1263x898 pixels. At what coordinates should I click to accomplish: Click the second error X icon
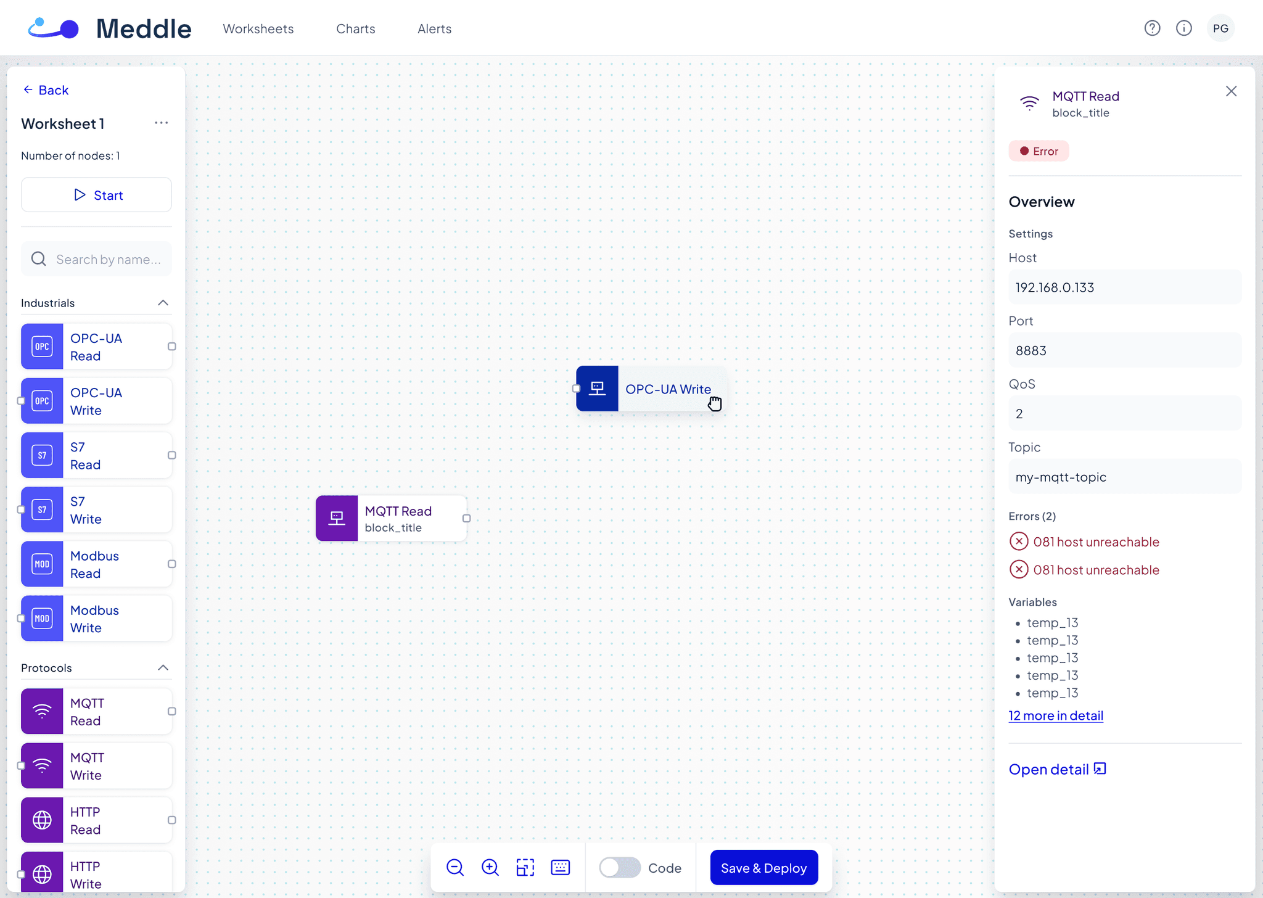1019,569
